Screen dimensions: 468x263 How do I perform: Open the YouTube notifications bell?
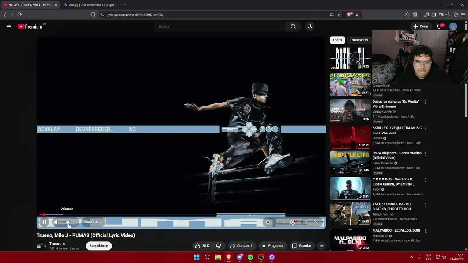coord(439,26)
